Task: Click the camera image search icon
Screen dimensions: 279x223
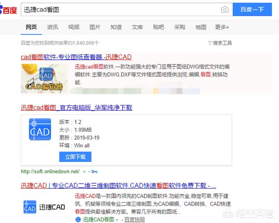Action: pyautogui.click(x=225, y=10)
